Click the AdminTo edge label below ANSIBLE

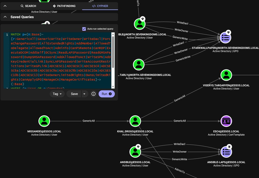[180, 171]
